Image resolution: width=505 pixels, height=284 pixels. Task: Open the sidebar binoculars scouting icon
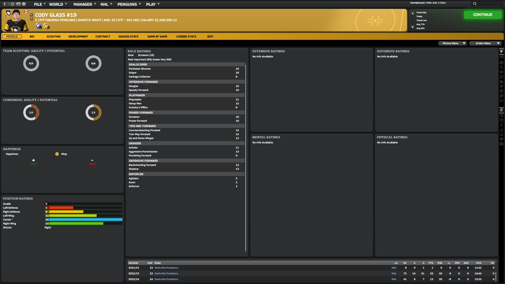point(501,144)
